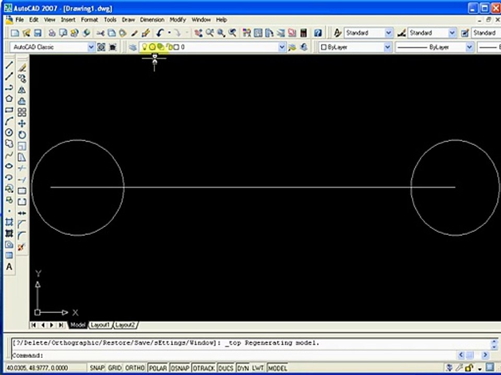Screen dimensions: 501x375
Task: Toggle DYN dynamic input
Action: tap(243, 368)
